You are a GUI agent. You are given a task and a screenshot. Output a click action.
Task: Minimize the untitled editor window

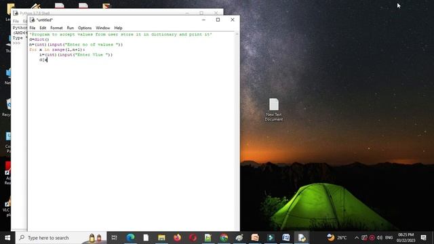click(x=203, y=20)
